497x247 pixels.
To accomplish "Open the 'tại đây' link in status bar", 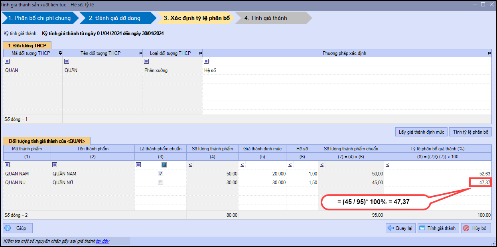I will (x=103, y=241).
